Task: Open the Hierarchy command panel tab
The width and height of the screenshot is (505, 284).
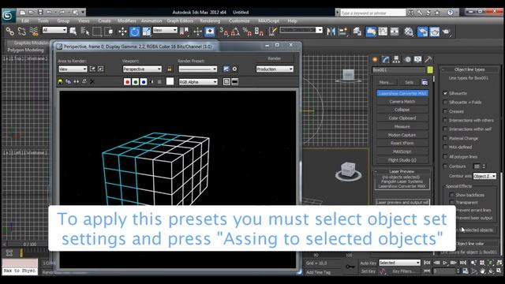Action: (x=396, y=60)
